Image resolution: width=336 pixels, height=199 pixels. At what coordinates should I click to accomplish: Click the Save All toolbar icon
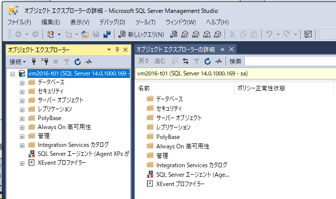pos(107,34)
